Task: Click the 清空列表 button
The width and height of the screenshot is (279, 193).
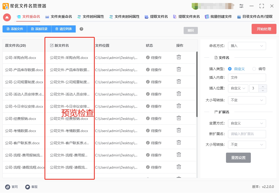Action: tap(63, 29)
